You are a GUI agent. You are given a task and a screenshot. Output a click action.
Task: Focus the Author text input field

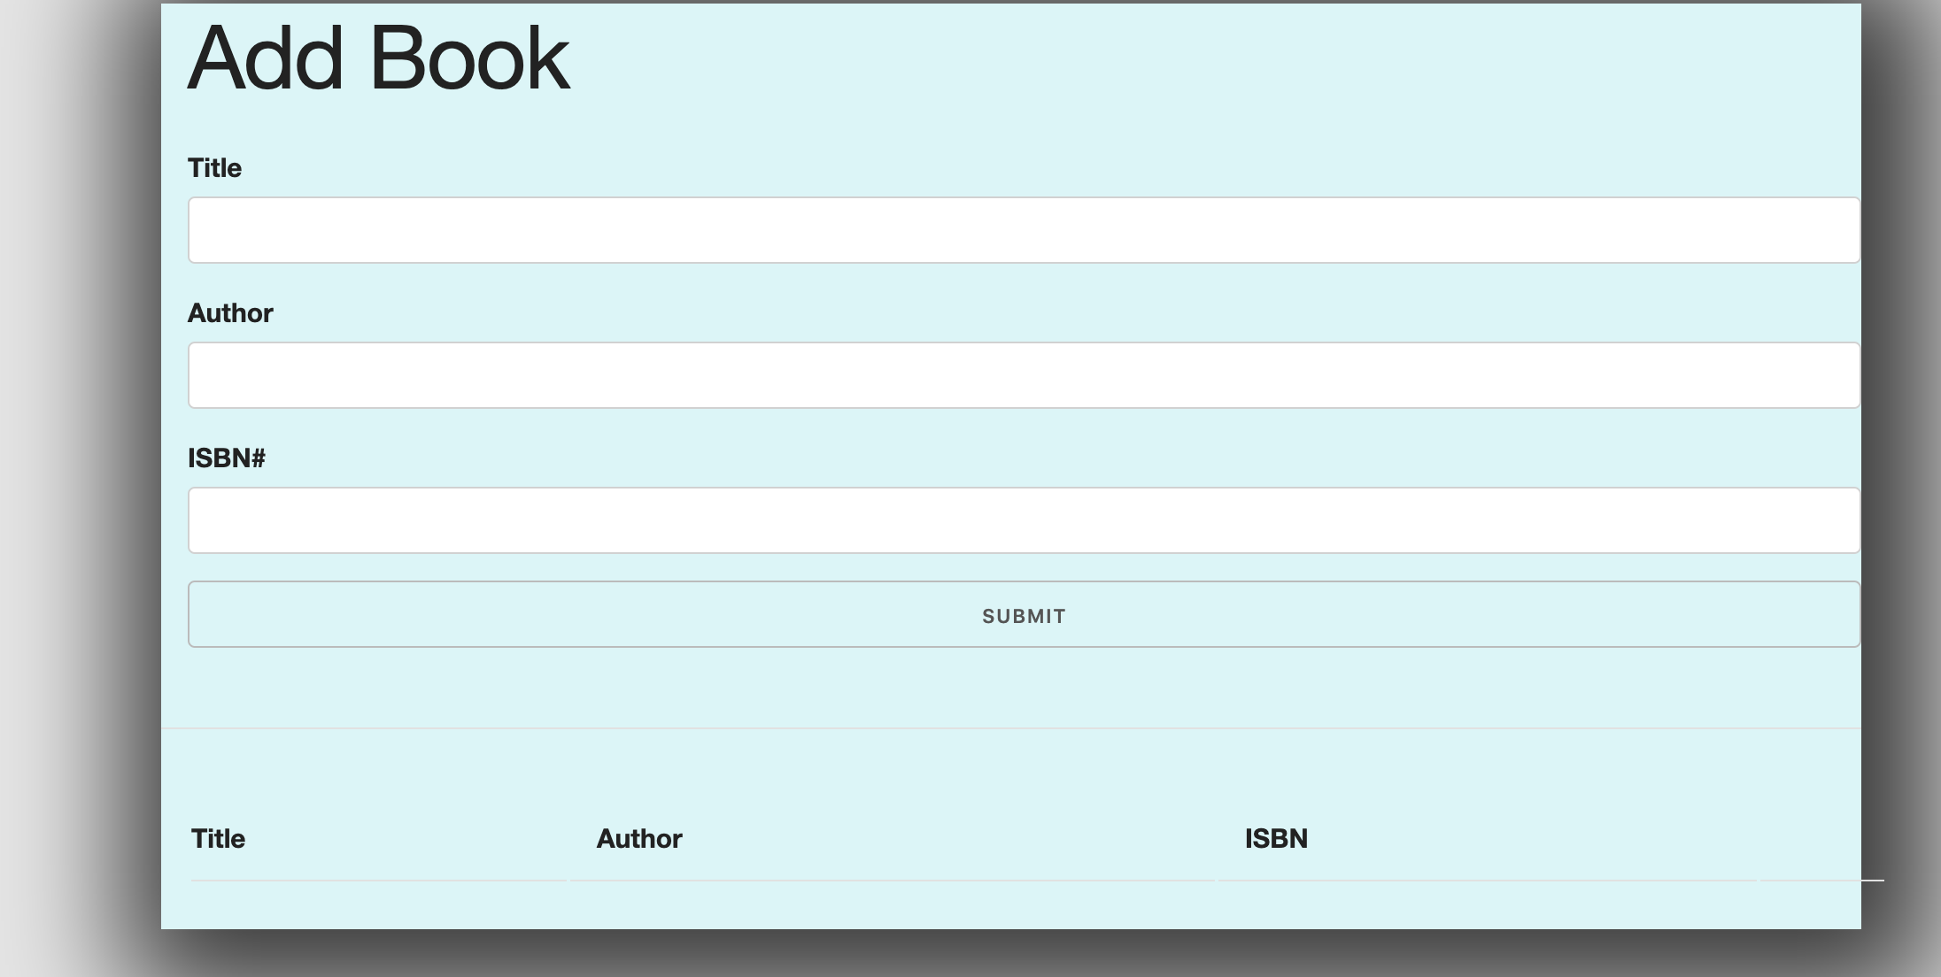1023,375
